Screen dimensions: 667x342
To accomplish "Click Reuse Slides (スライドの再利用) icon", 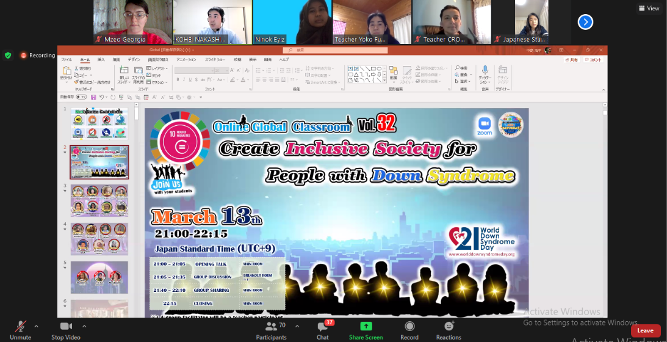I will [139, 75].
